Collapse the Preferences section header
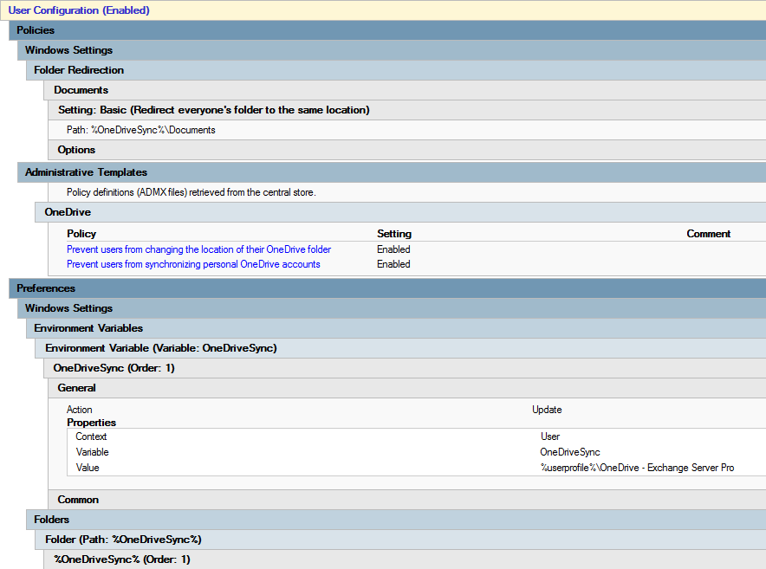This screenshot has width=766, height=569. [x=46, y=288]
